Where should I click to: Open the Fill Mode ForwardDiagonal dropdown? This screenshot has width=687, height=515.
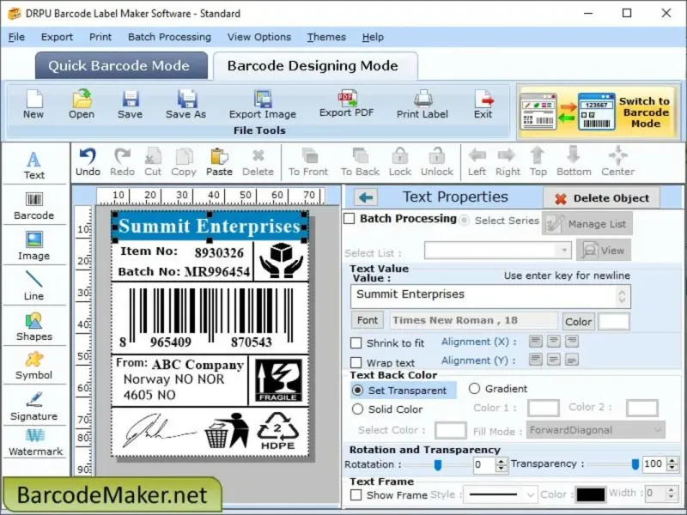click(x=596, y=430)
